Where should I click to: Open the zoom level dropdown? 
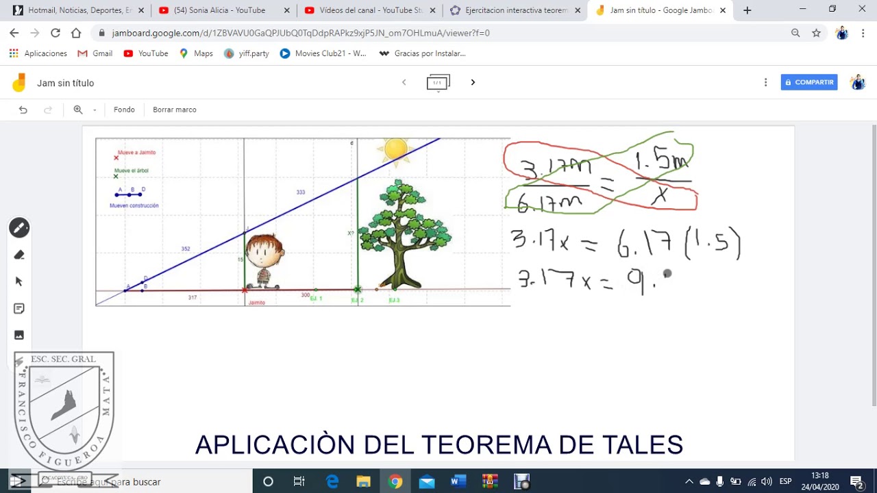pyautogui.click(x=95, y=110)
